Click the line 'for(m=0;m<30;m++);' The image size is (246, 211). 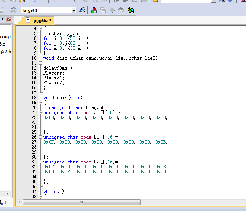tap(67, 48)
